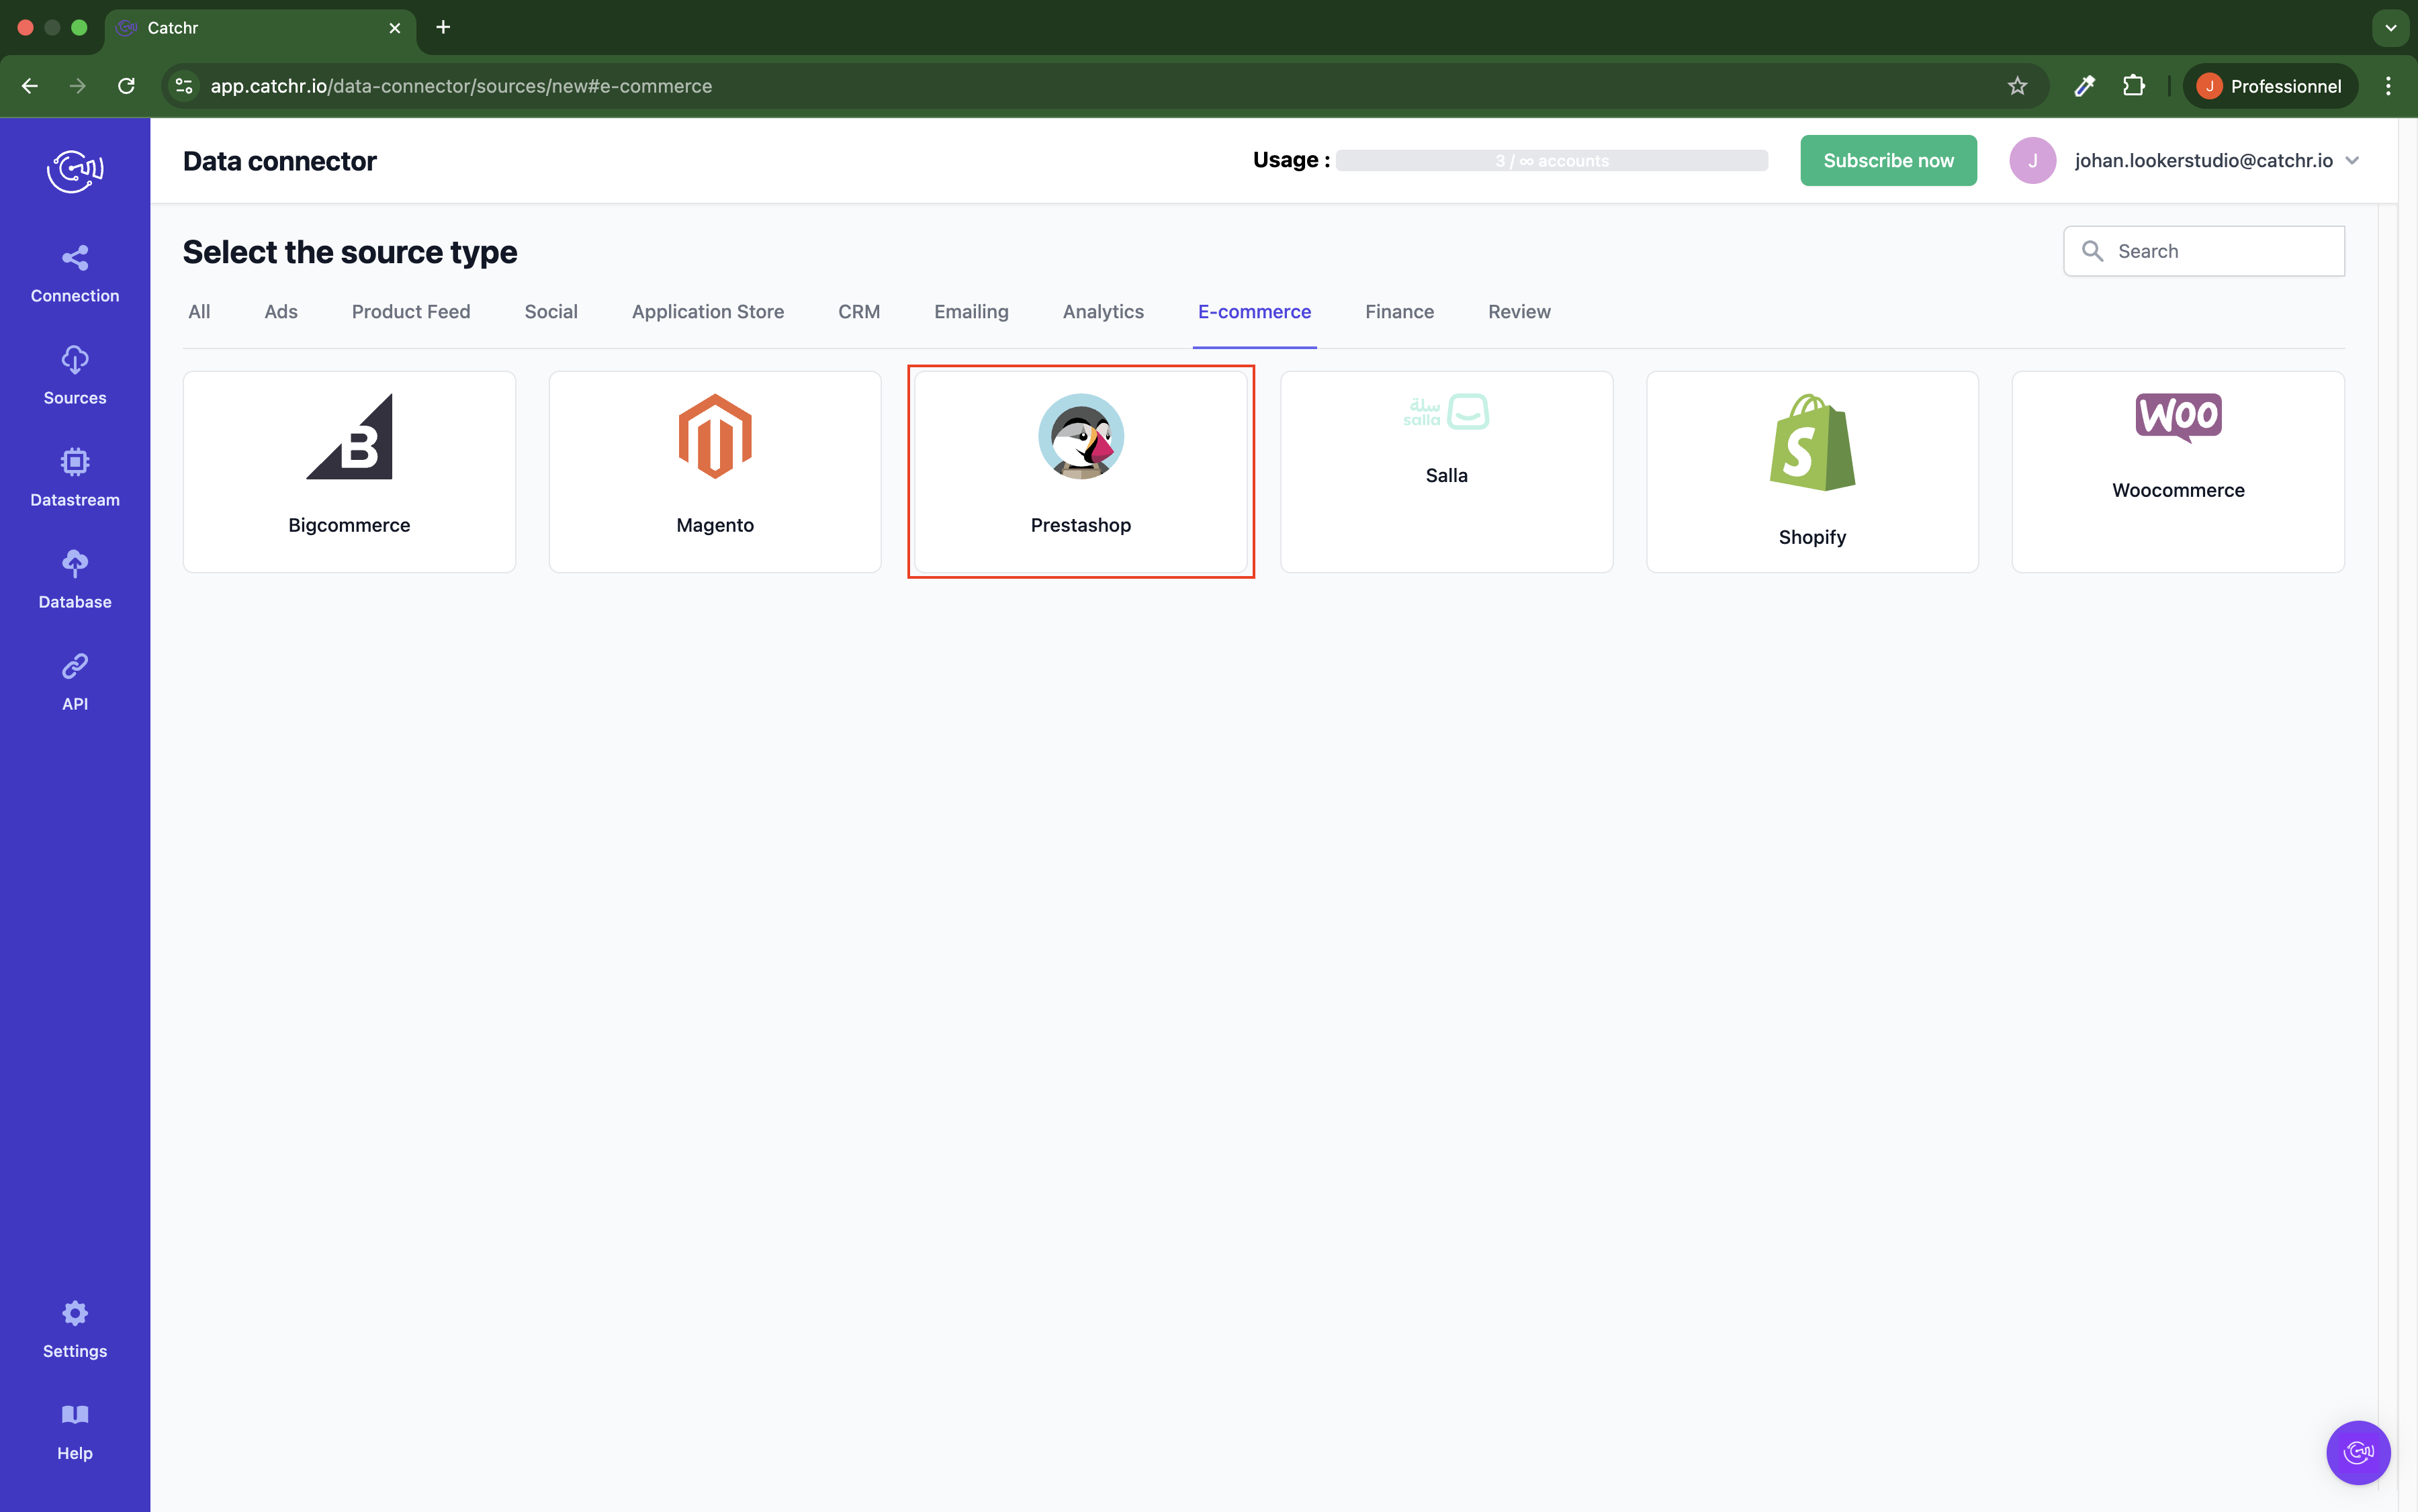Switch to the Finance tab
The width and height of the screenshot is (2418, 1512).
coord(1400,312)
